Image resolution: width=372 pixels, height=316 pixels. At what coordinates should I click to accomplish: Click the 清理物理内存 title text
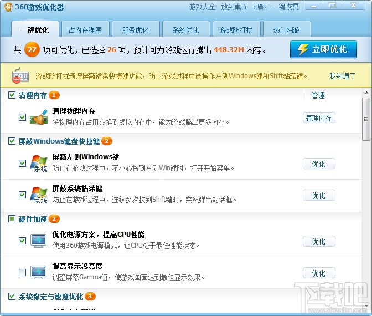pos(74,111)
